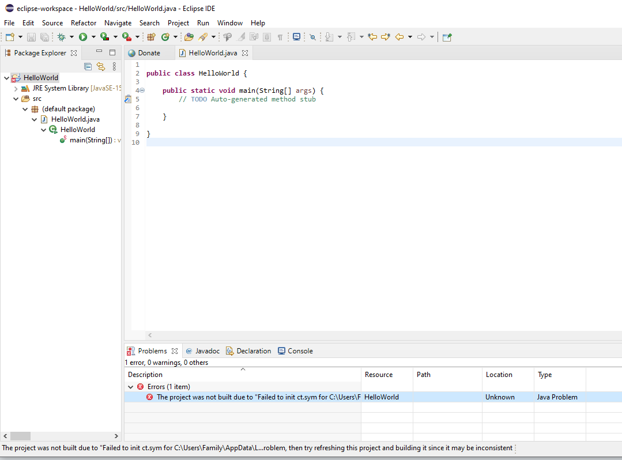Screen dimensions: 622x460
Task: Collapse the Errors (1 item) group
Action: [x=131, y=387]
